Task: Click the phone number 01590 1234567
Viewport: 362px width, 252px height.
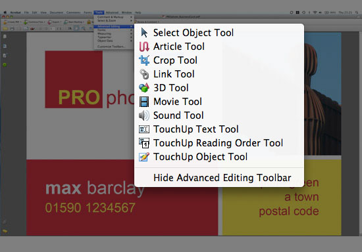Action: (x=90, y=207)
